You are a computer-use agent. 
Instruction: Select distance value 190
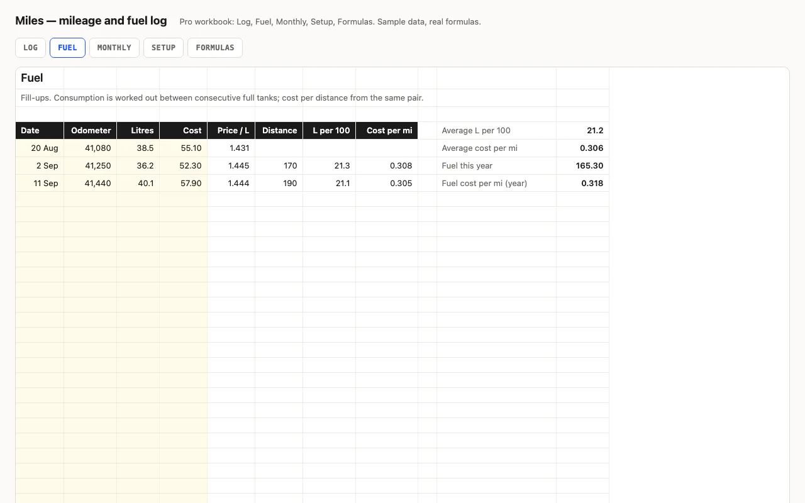279,184
